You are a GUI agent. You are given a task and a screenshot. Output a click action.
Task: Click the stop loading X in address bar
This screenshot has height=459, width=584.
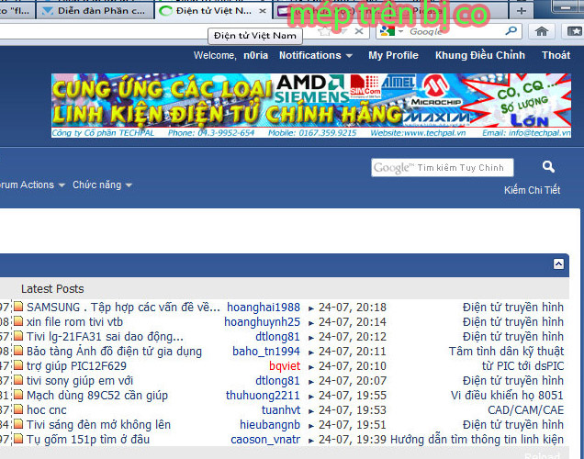(359, 31)
